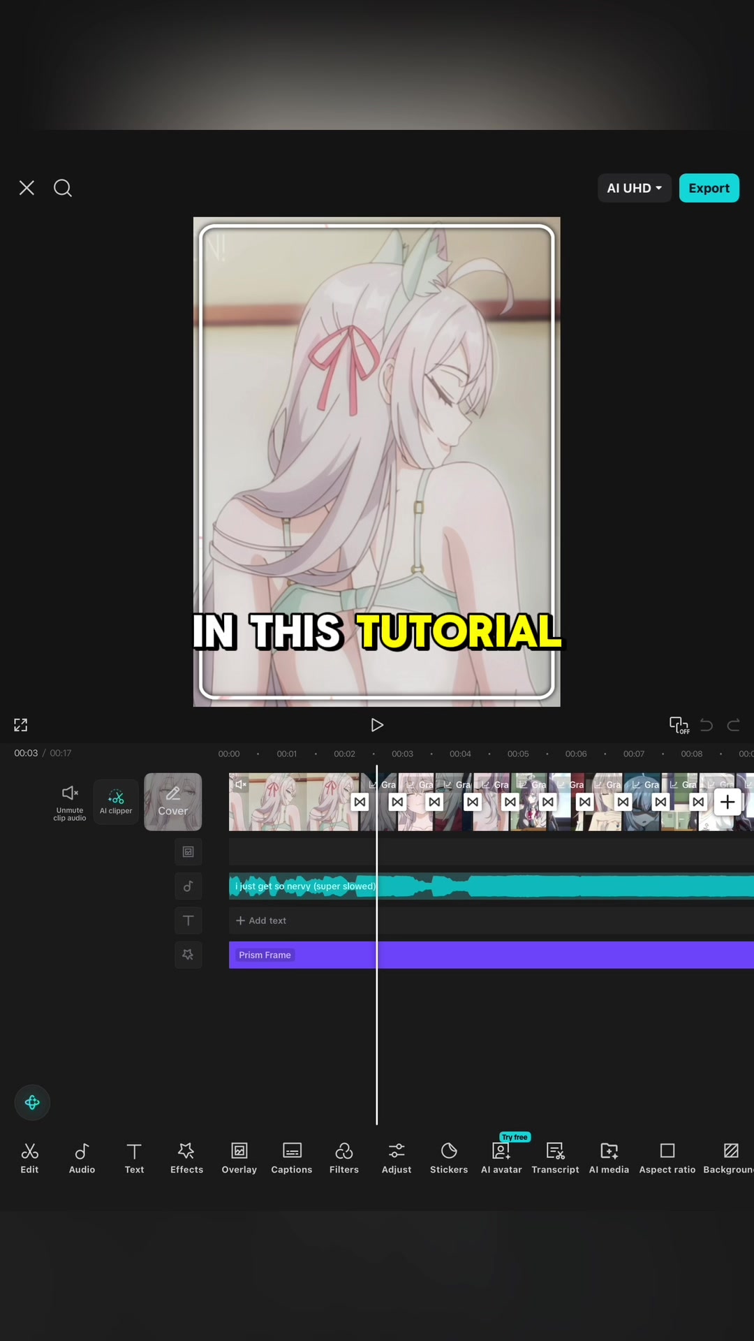Open the Text tool
Viewport: 754px width, 1341px height.
coord(134,1158)
